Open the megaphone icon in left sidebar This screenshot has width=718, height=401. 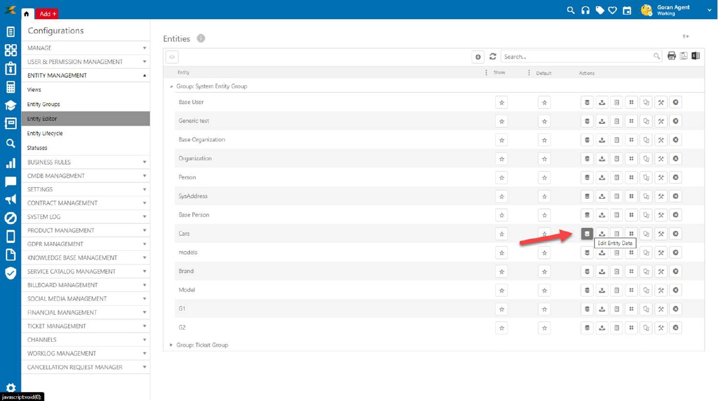click(10, 199)
